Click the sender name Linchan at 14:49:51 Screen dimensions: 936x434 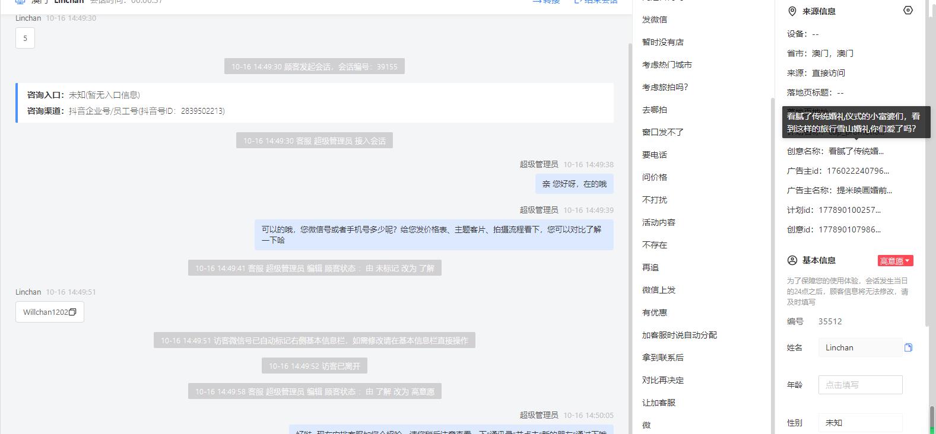pos(28,292)
